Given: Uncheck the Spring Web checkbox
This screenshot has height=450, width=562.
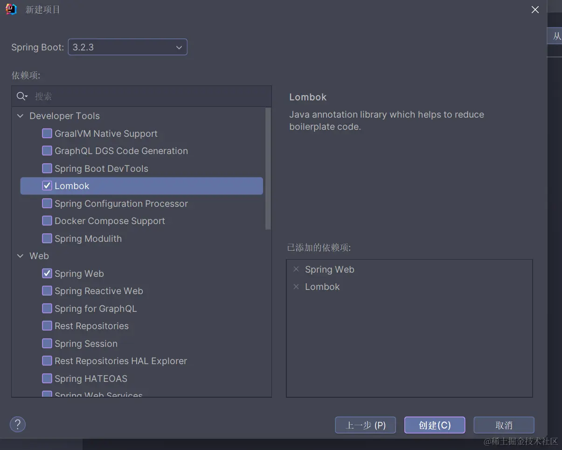Looking at the screenshot, I should pyautogui.click(x=47, y=274).
